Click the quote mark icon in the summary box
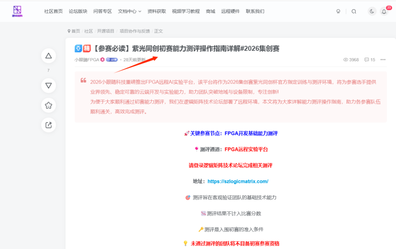The image size is (396, 249). click(x=84, y=80)
